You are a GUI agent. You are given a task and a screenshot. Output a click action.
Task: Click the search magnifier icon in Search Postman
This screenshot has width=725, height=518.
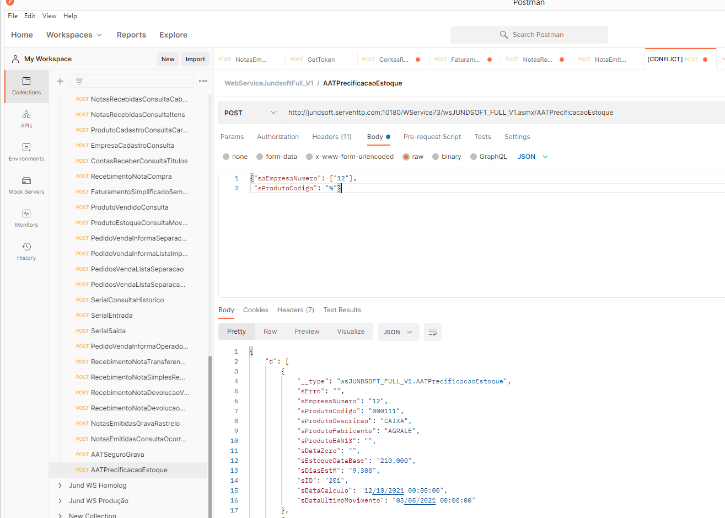tap(503, 35)
